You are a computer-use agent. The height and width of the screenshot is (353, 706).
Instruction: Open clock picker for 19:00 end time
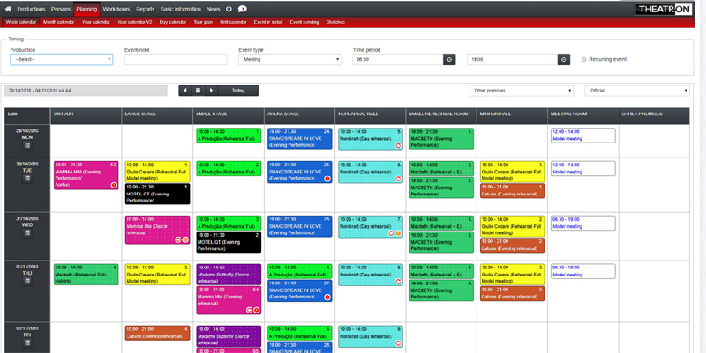point(564,60)
